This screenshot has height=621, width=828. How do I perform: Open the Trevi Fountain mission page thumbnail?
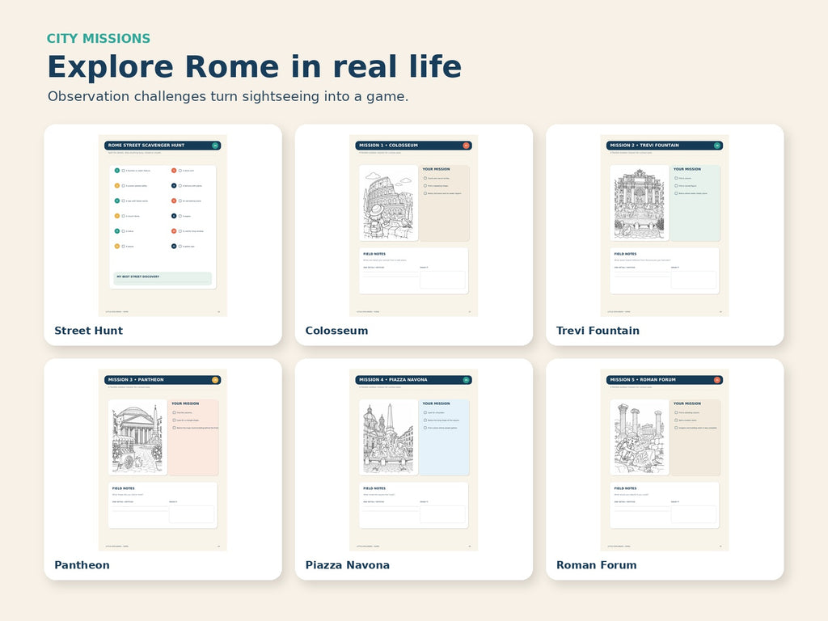pos(665,226)
